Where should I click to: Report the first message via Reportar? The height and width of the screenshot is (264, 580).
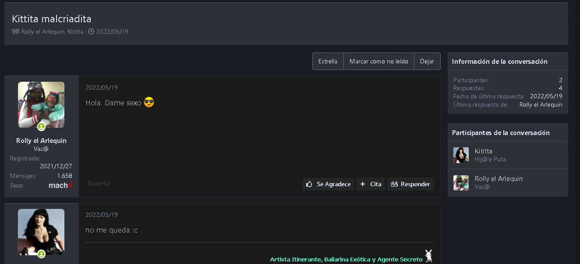(99, 183)
